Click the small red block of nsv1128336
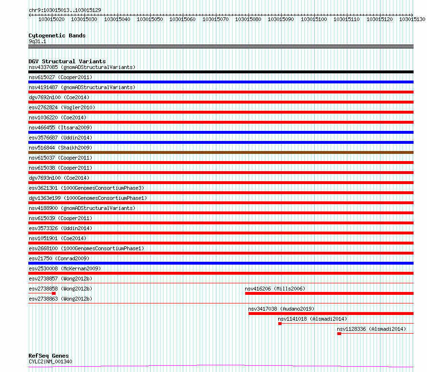Viewport: 427px width, 372px height. click(x=339, y=334)
